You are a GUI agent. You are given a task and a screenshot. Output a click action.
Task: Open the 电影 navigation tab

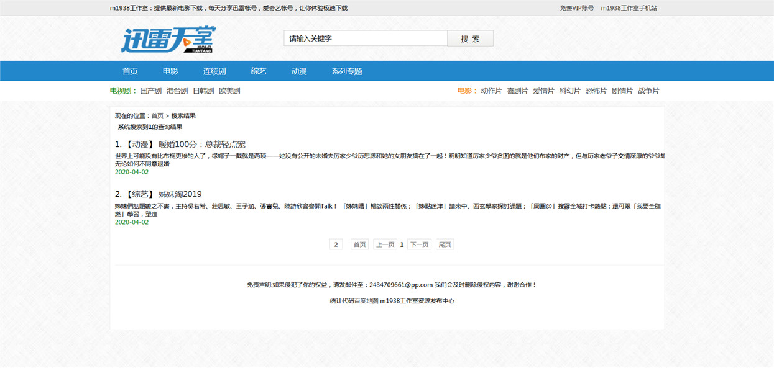(170, 71)
